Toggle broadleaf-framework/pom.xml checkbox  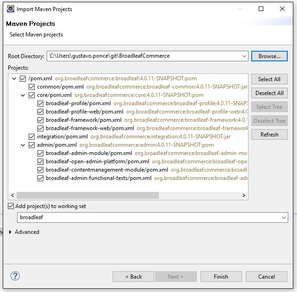[40, 120]
